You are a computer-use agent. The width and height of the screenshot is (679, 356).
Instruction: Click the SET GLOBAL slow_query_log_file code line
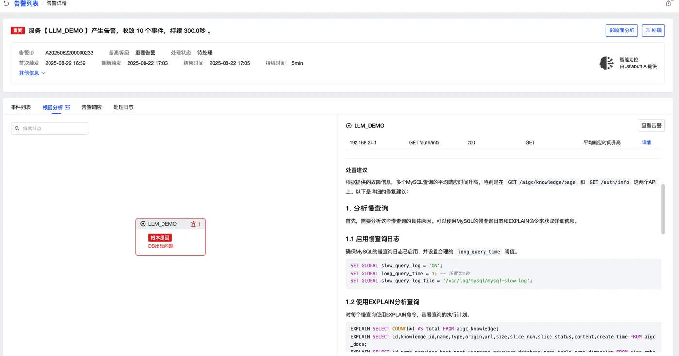(x=441, y=281)
